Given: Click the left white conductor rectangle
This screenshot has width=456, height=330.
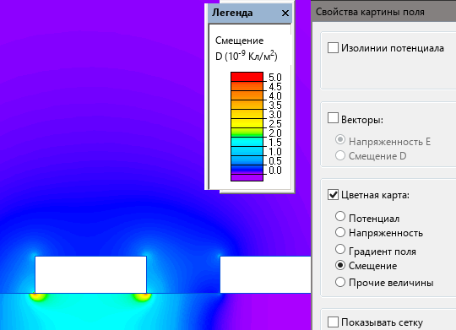Looking at the screenshot, I should 90,274.
